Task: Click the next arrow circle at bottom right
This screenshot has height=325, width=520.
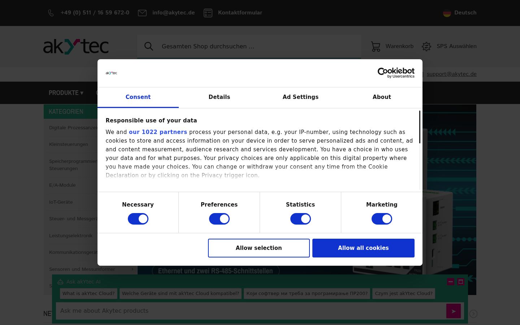Action: tap(473, 314)
